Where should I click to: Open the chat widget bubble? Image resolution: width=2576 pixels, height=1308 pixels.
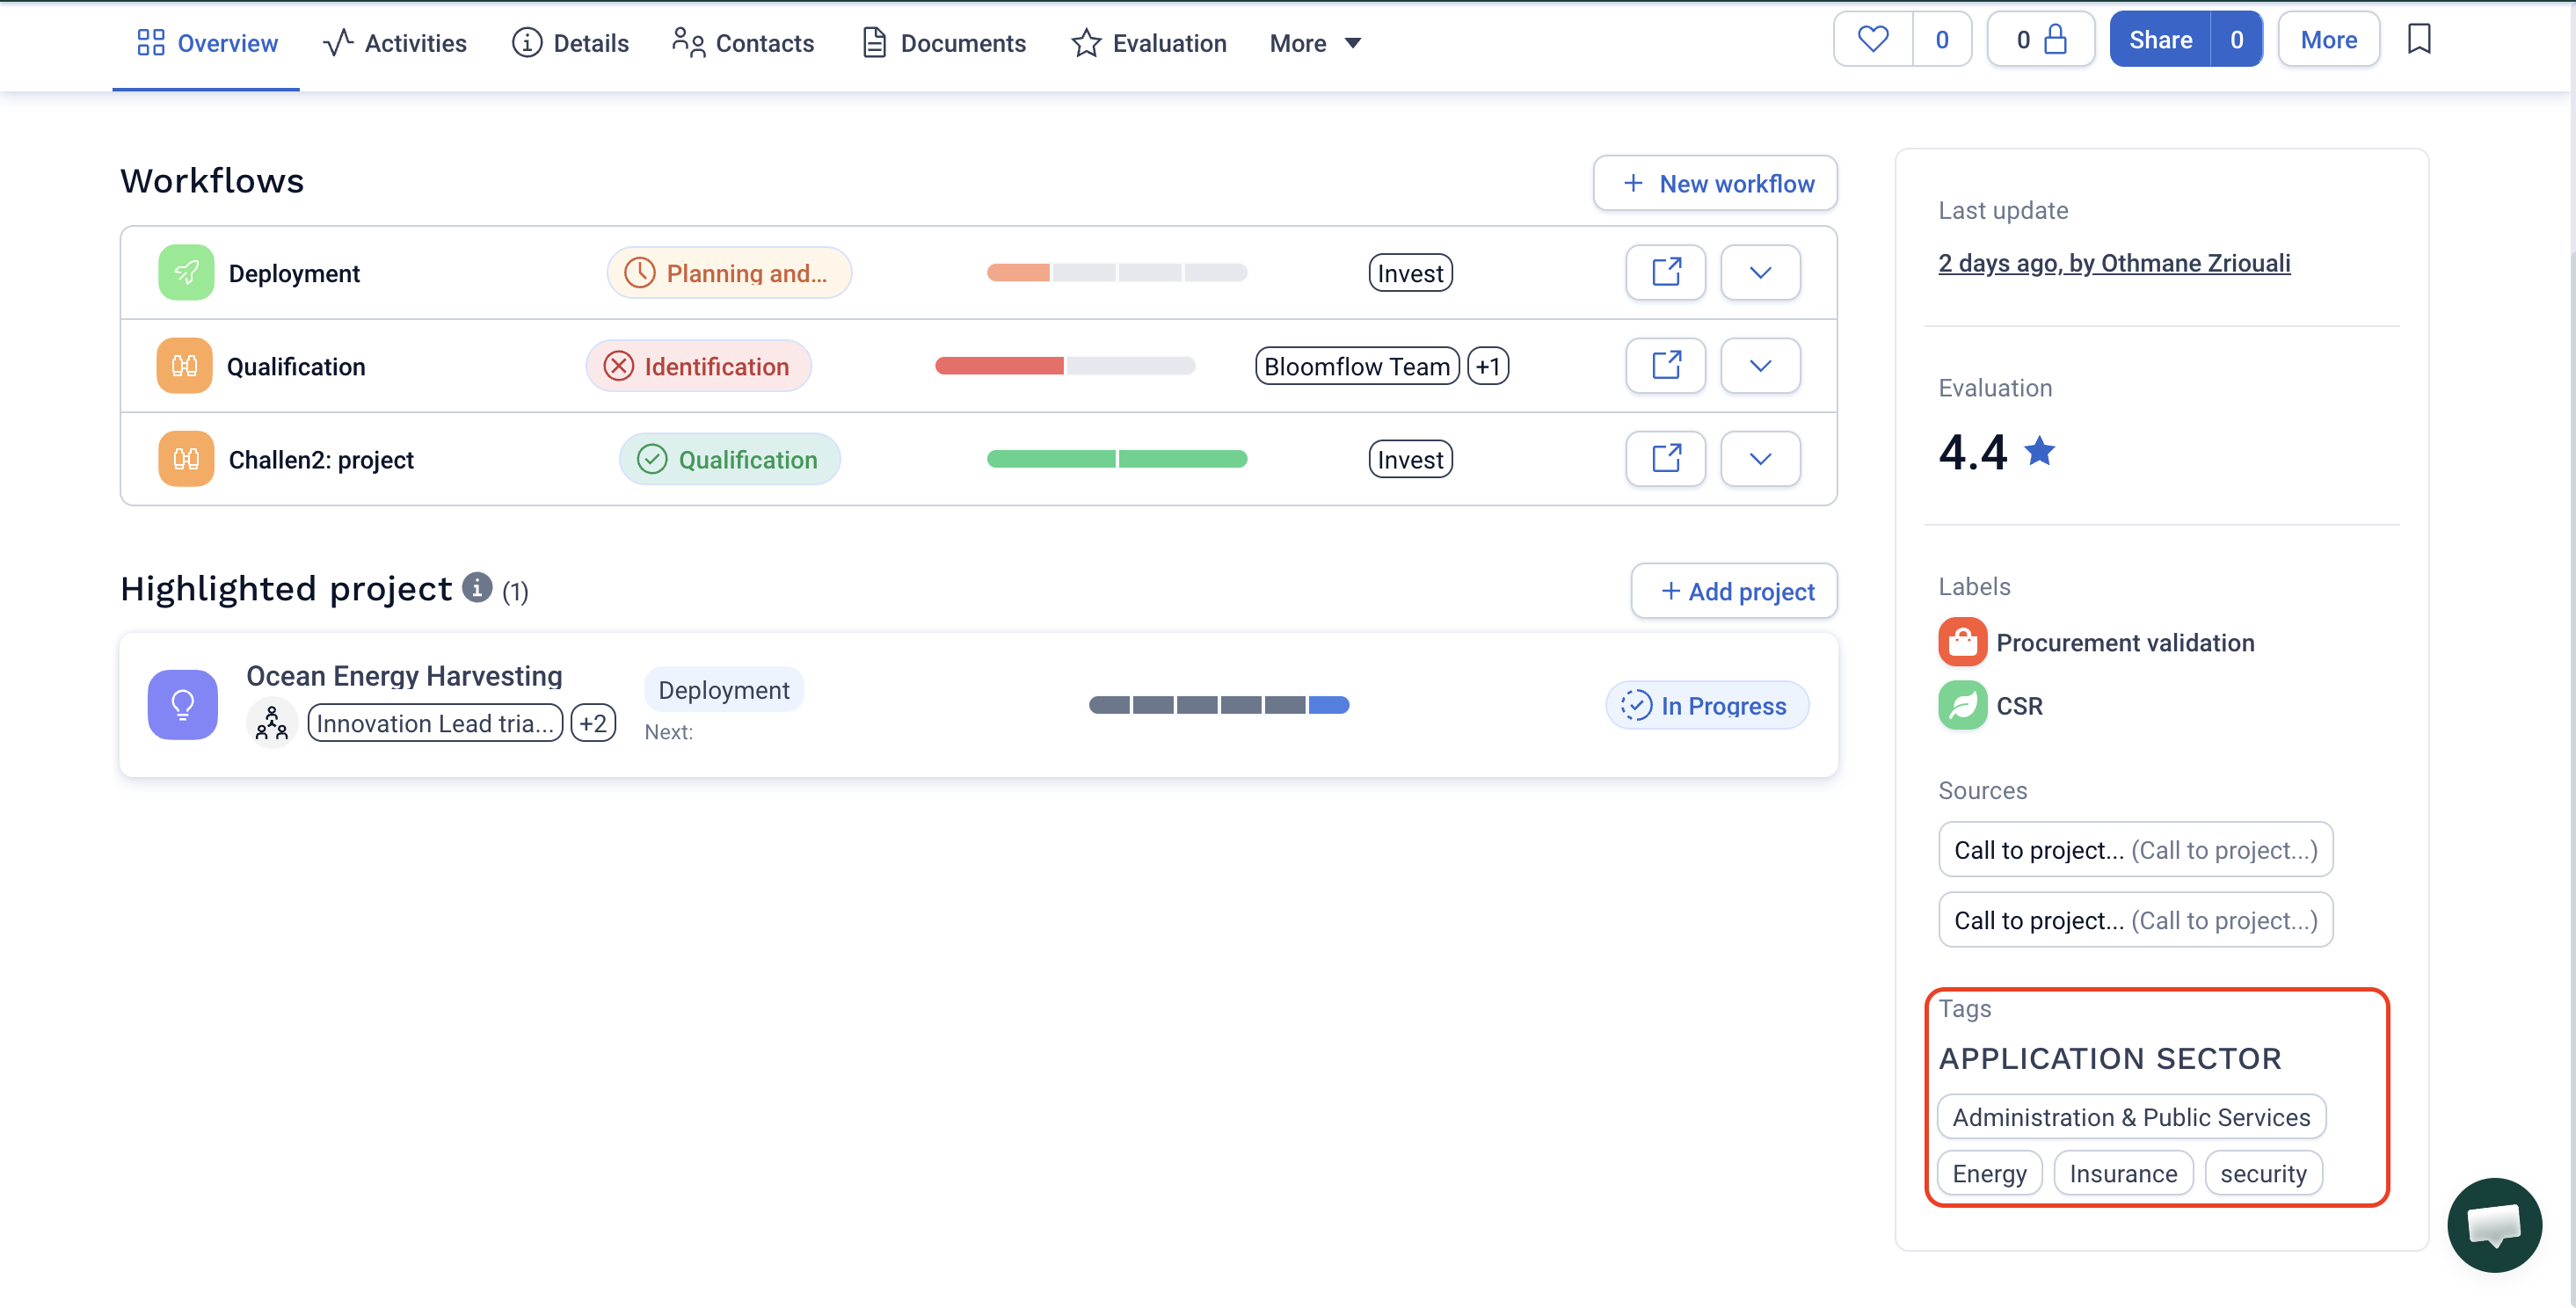tap(2494, 1224)
